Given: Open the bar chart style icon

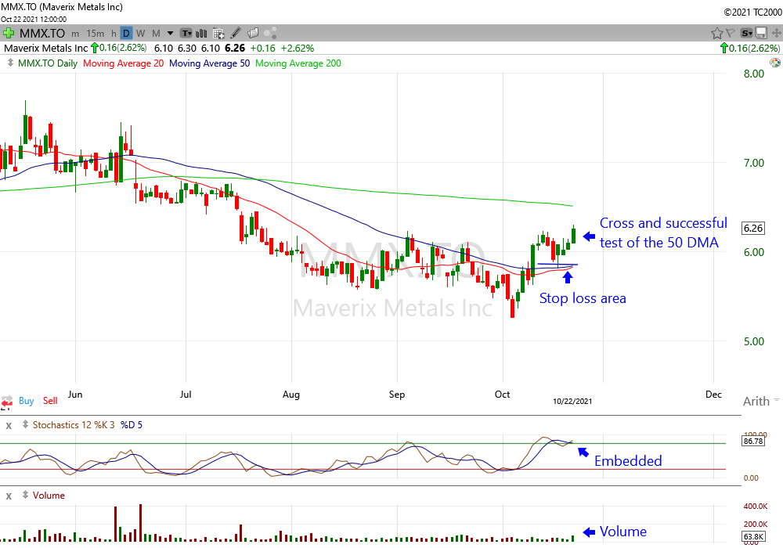Looking at the screenshot, I should [202, 34].
